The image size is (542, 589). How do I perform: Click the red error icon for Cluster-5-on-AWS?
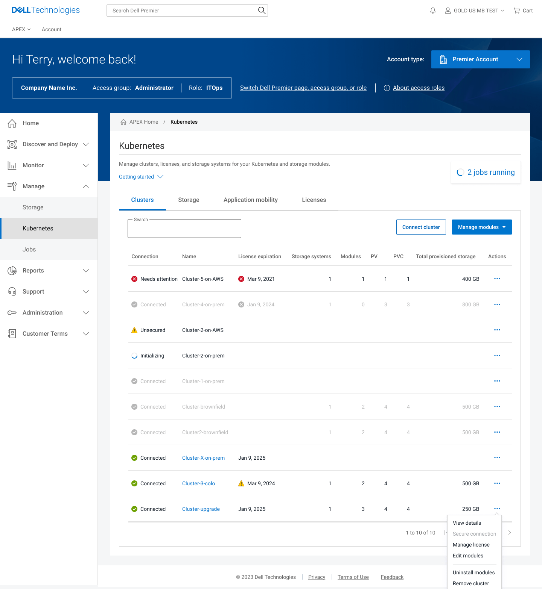click(134, 279)
